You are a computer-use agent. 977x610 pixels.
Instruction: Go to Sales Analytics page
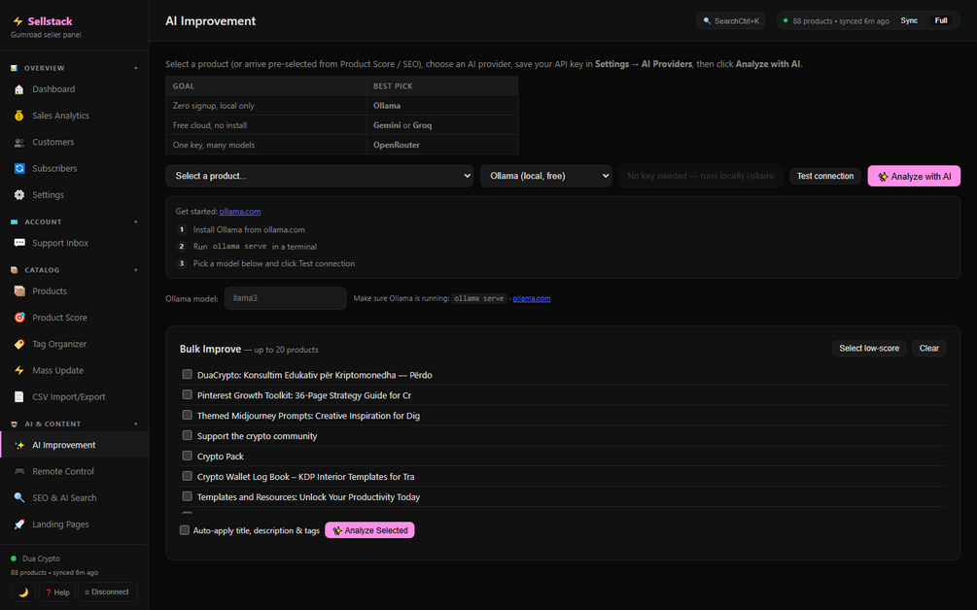74,116
